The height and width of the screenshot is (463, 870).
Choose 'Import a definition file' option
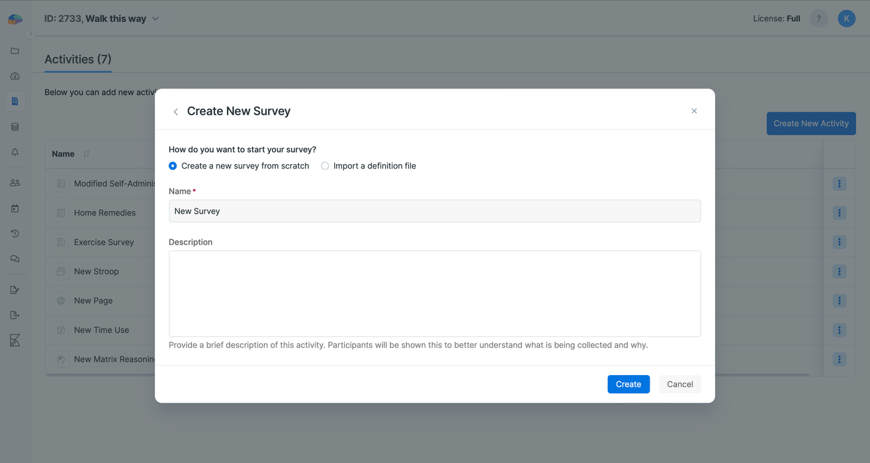tap(325, 165)
